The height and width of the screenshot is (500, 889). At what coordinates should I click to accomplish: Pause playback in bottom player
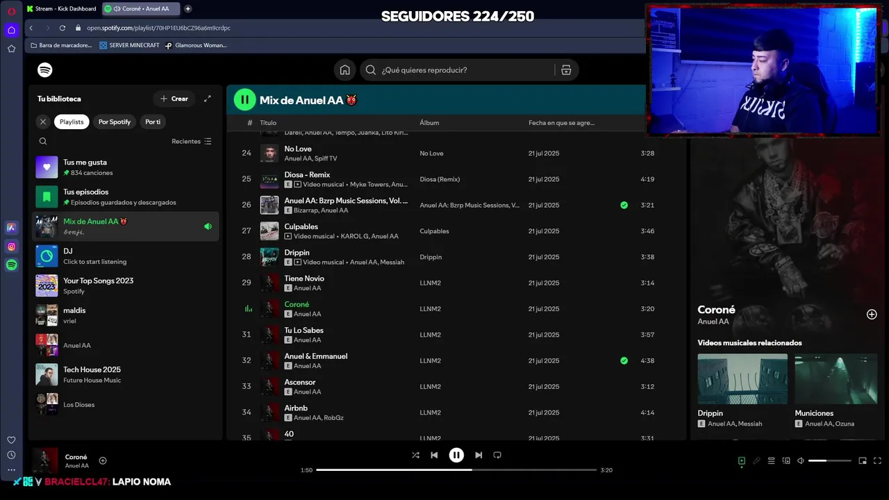(456, 455)
